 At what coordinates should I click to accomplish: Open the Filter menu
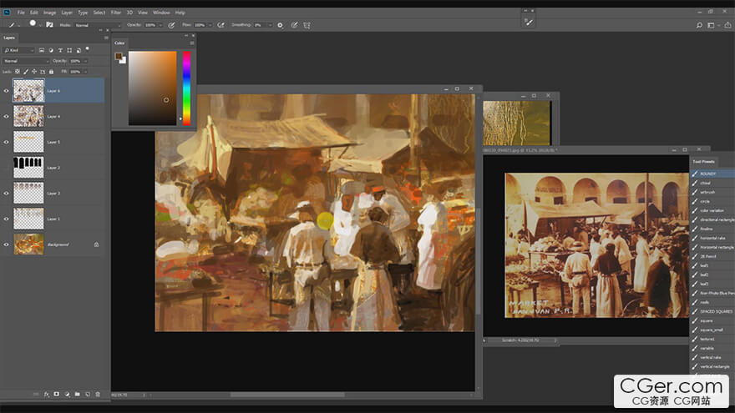point(116,13)
